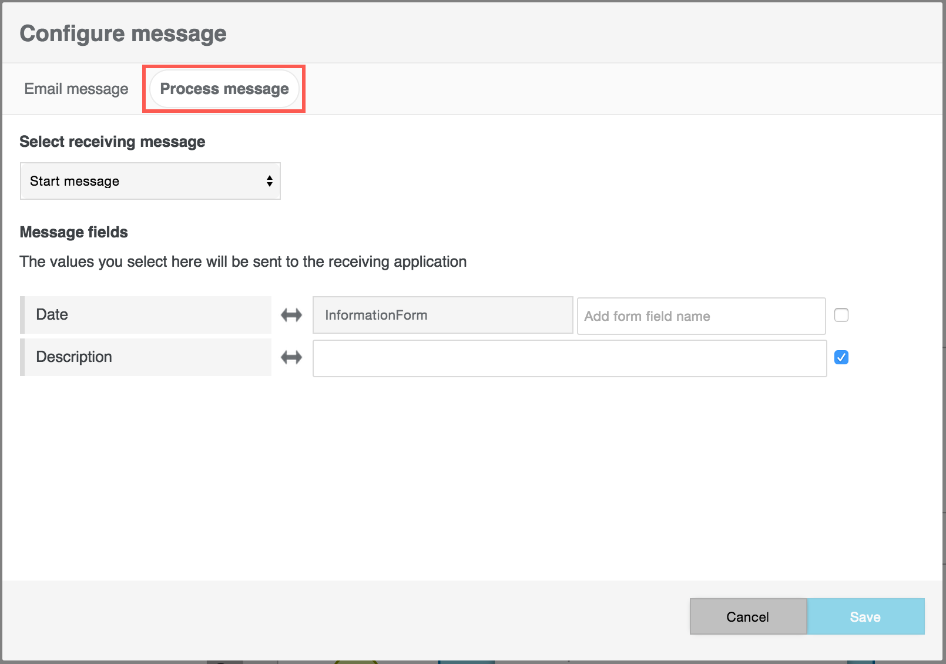Switch to the Email message tab
The image size is (946, 664).
(x=75, y=88)
